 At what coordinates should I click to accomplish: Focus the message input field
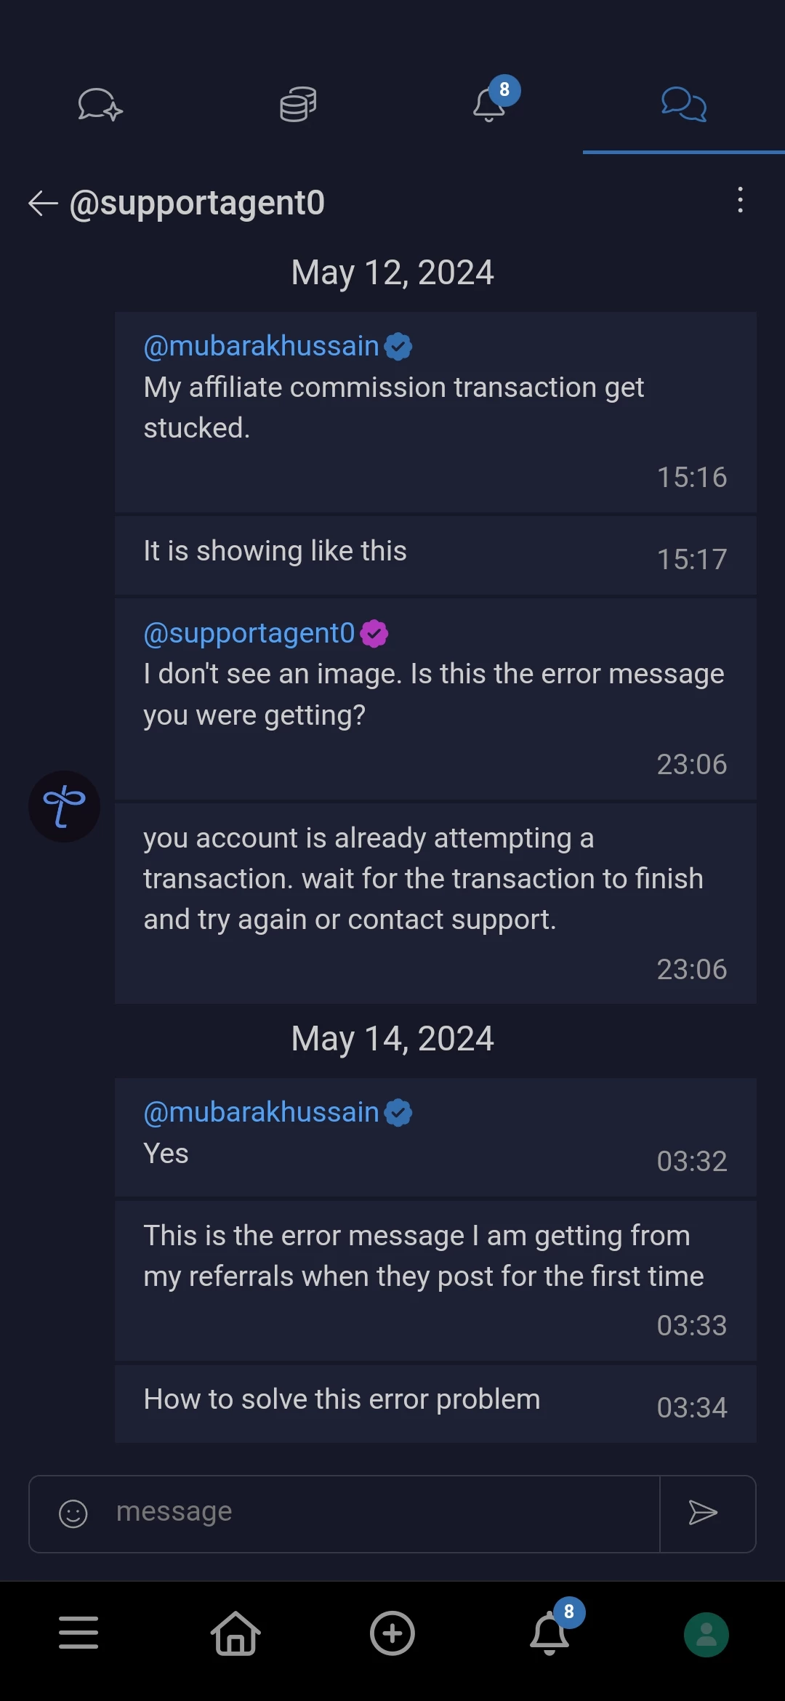[x=385, y=1513]
